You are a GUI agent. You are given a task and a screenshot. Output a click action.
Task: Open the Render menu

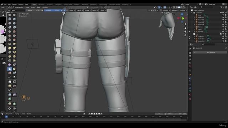tap(14, 4)
